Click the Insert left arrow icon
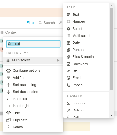Screen dimensions: 117x135 click(x=9, y=99)
